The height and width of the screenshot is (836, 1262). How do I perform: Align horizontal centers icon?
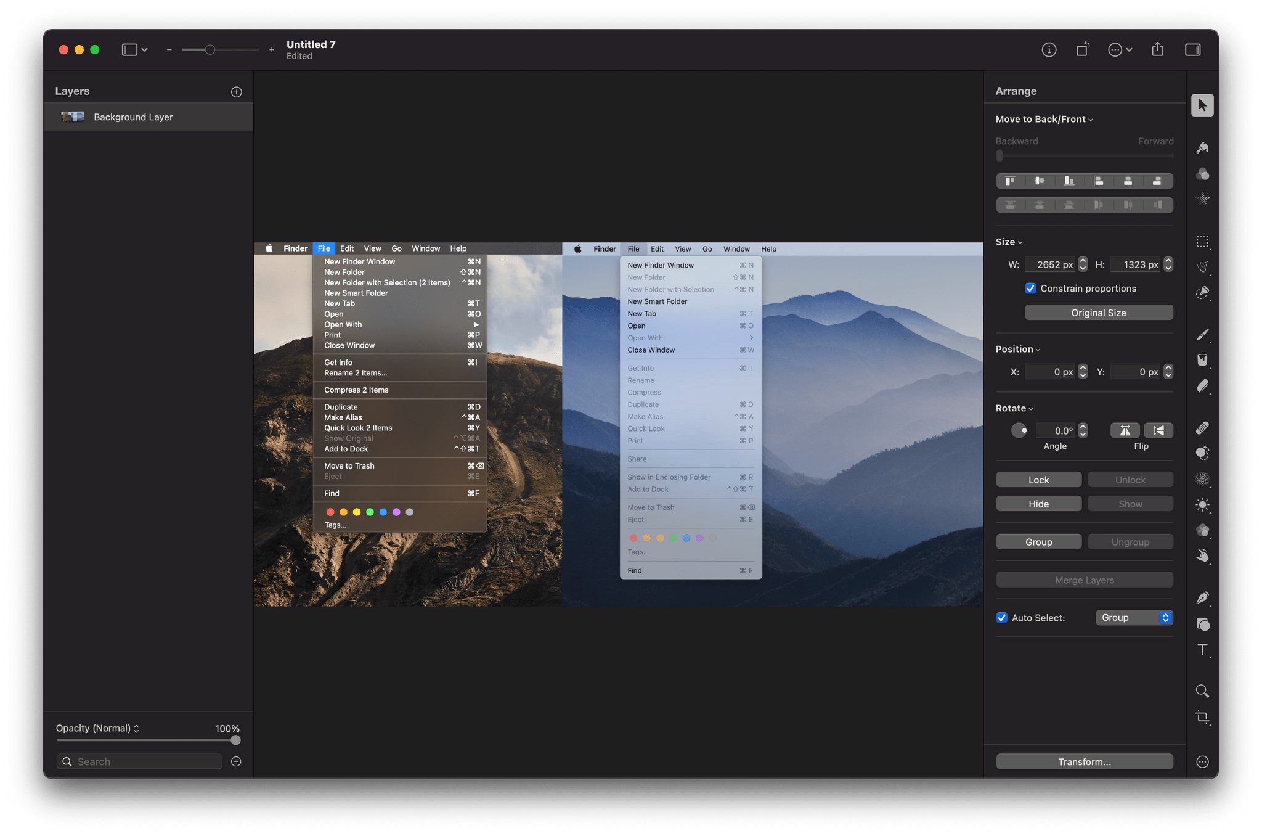(x=1128, y=181)
